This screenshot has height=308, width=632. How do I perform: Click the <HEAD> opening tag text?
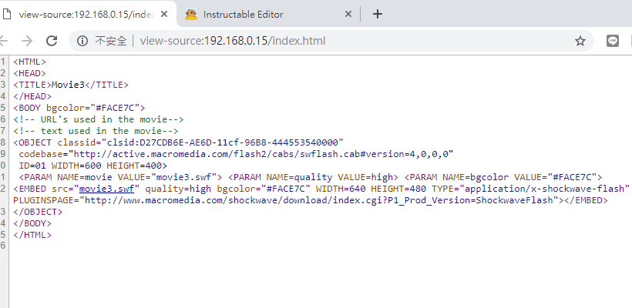(30, 73)
